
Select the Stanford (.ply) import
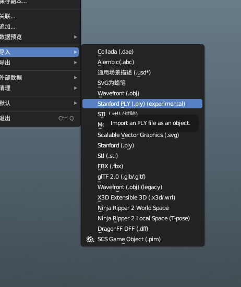[x=142, y=145]
